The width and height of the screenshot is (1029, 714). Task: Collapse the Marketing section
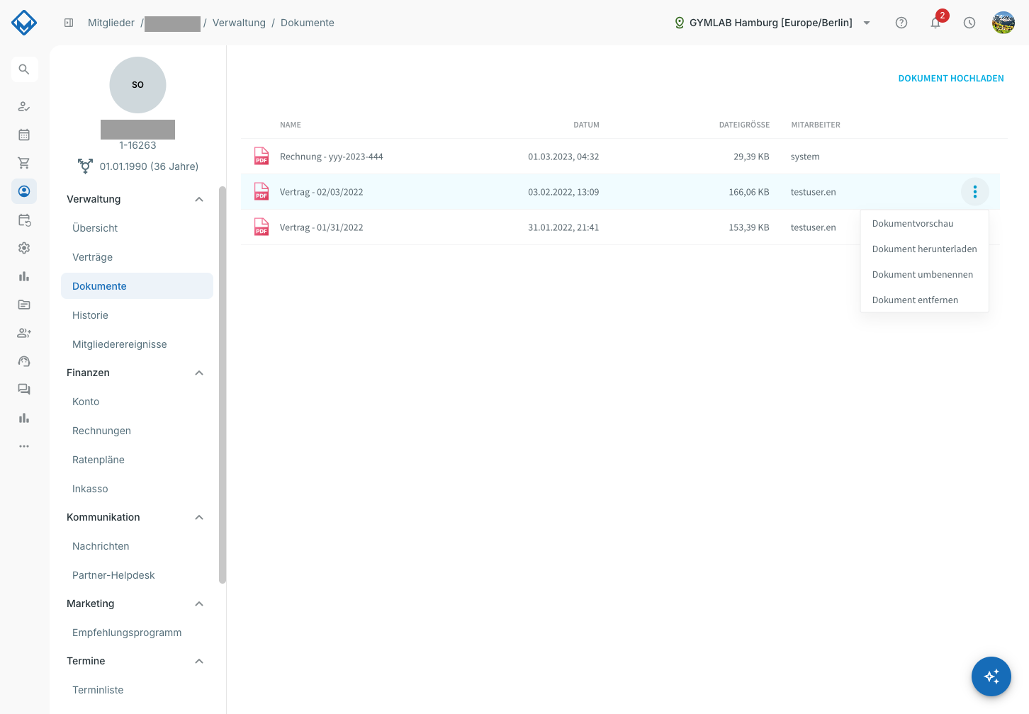coord(199,603)
